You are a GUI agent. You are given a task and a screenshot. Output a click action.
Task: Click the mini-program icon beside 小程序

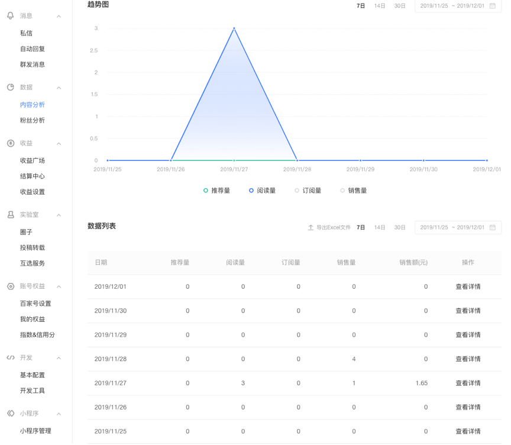tap(11, 414)
